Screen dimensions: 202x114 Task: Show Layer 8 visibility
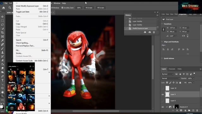pos(163,101)
